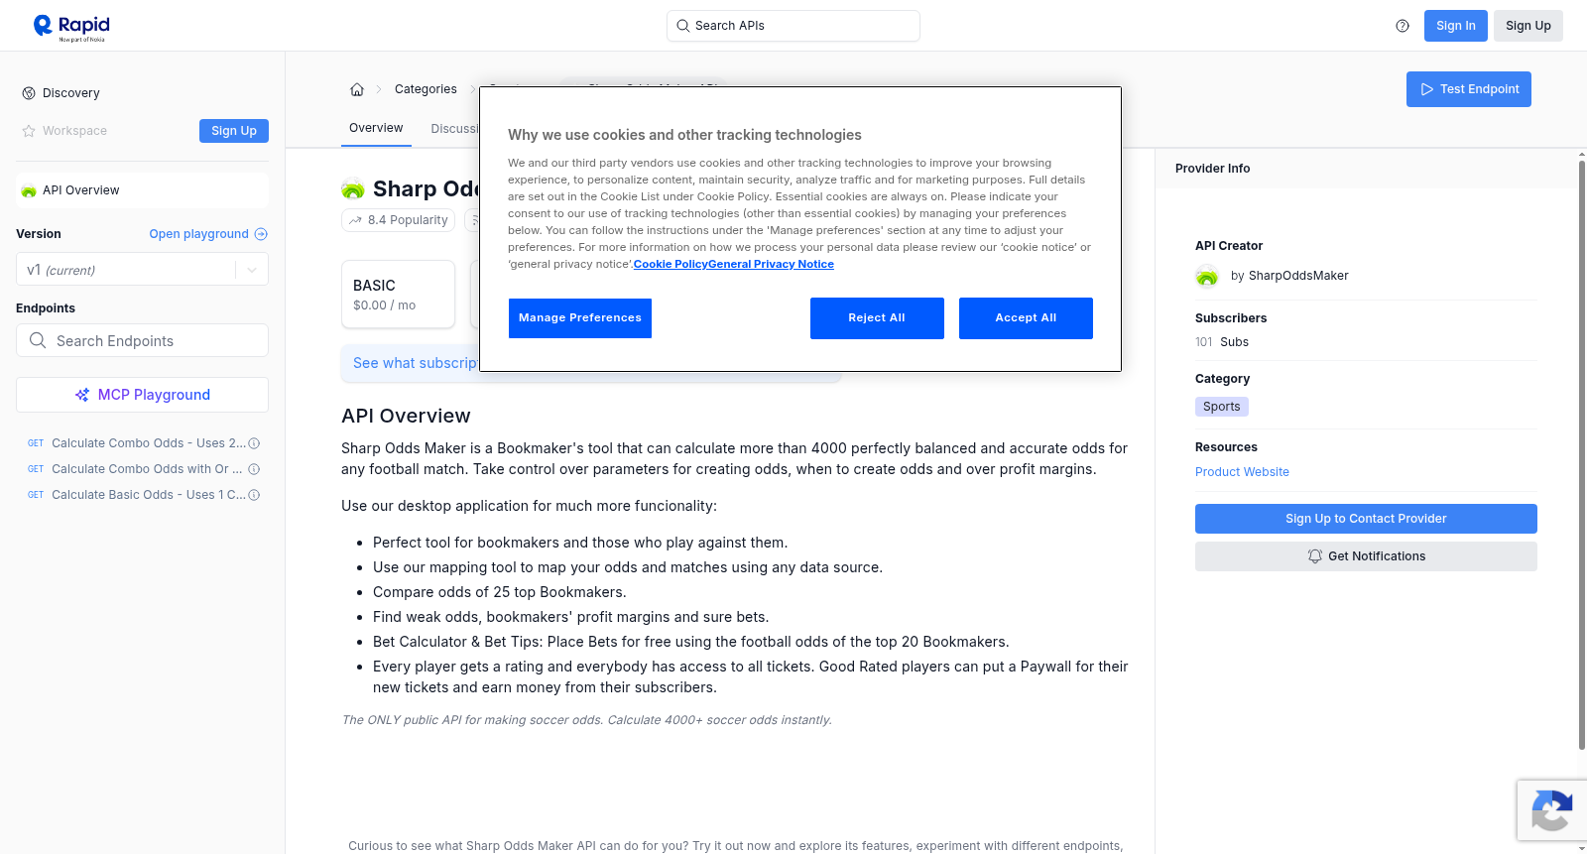
Task: Click SharpOddsMaker creator avatar icon
Action: coord(1207,276)
